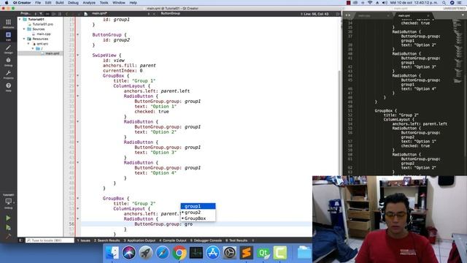Viewport: 467px width, 263px height.
Task: Open the Application Output pane
Action: pyautogui.click(x=139, y=240)
